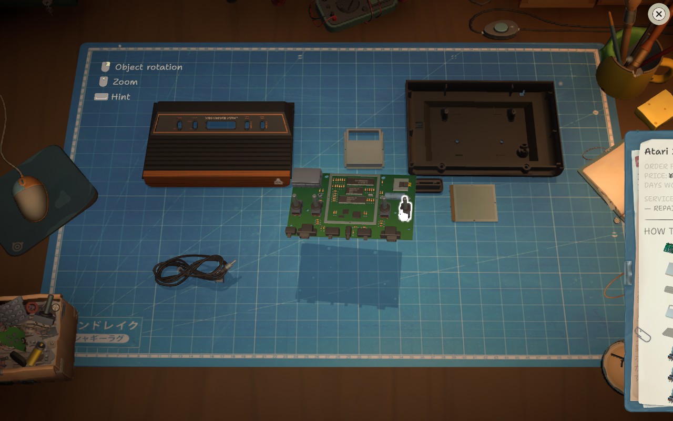Select the "Object rotation" label
This screenshot has width=673, height=421.
pos(149,67)
